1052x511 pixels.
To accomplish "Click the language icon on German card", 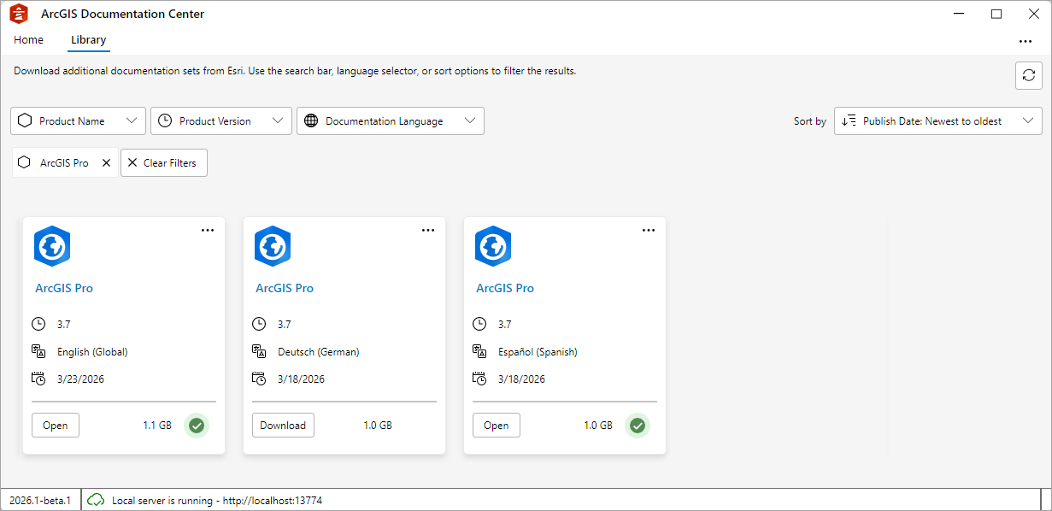I will [x=258, y=351].
